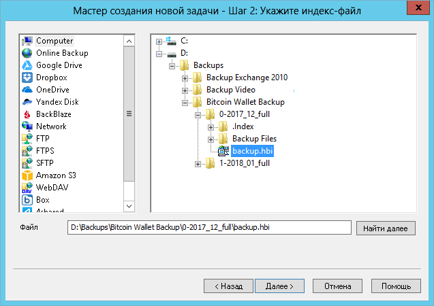434x306 pixels.
Task: Select the Backup Files label in tree
Action: (x=254, y=139)
